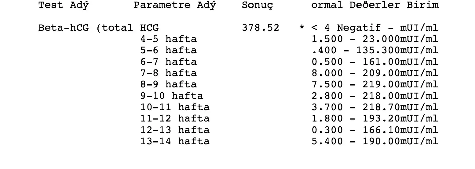Click the 12-13 hafta parameter

175,130
